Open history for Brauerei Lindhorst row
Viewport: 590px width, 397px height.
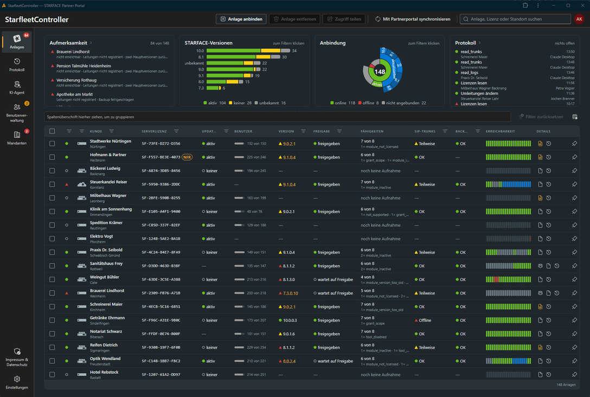pos(557,293)
